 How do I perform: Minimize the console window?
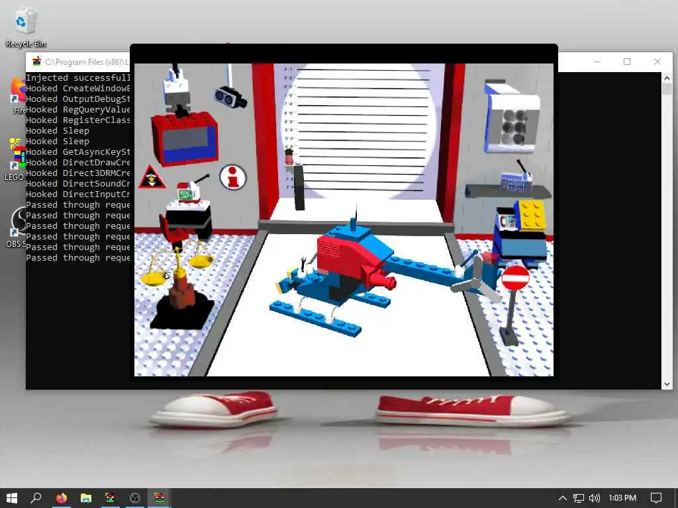(x=597, y=62)
